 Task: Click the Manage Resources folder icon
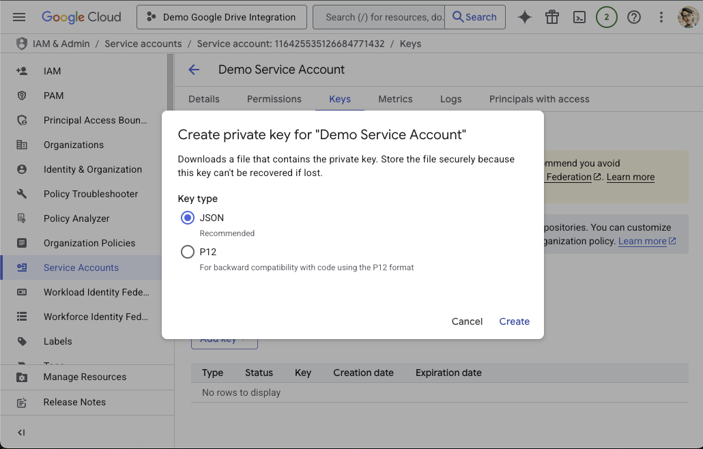22,377
